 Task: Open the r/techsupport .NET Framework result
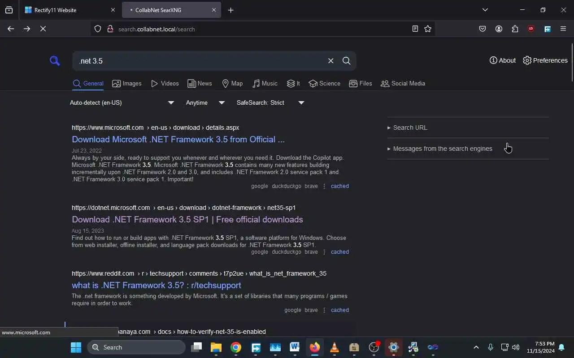(157, 285)
